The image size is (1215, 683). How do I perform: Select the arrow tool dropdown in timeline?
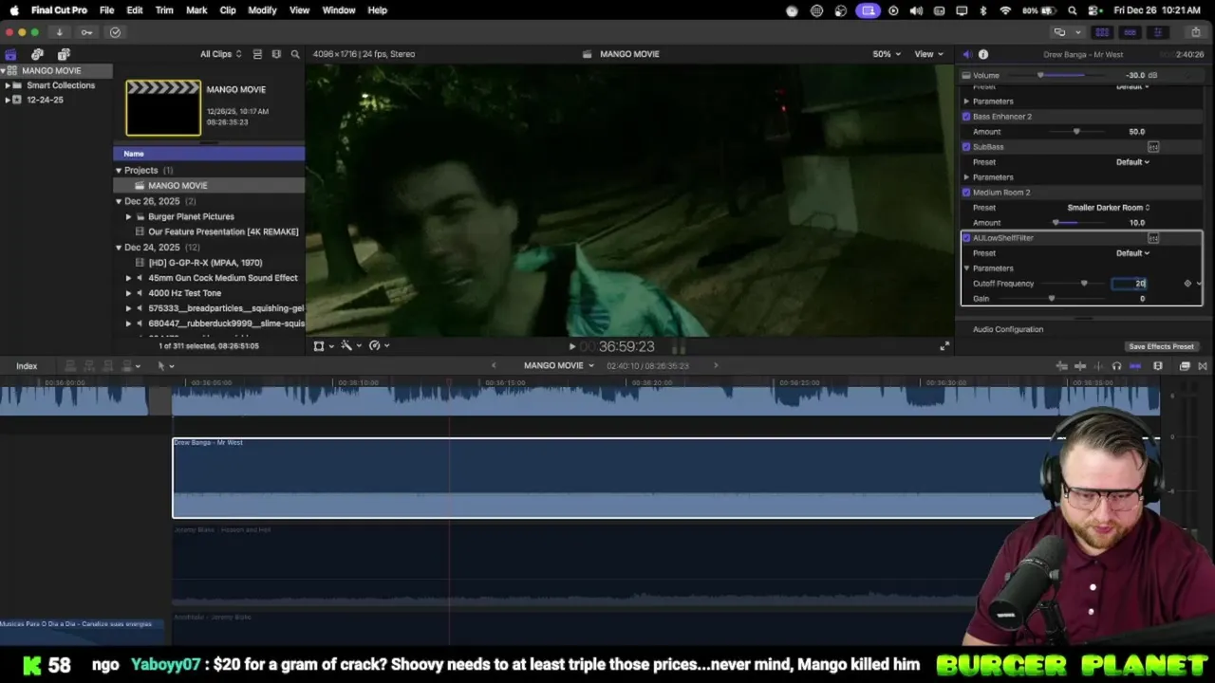click(165, 366)
